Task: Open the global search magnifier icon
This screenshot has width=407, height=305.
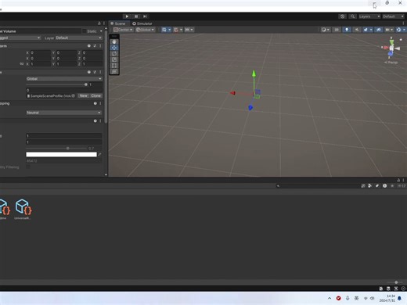Action: coord(352,16)
